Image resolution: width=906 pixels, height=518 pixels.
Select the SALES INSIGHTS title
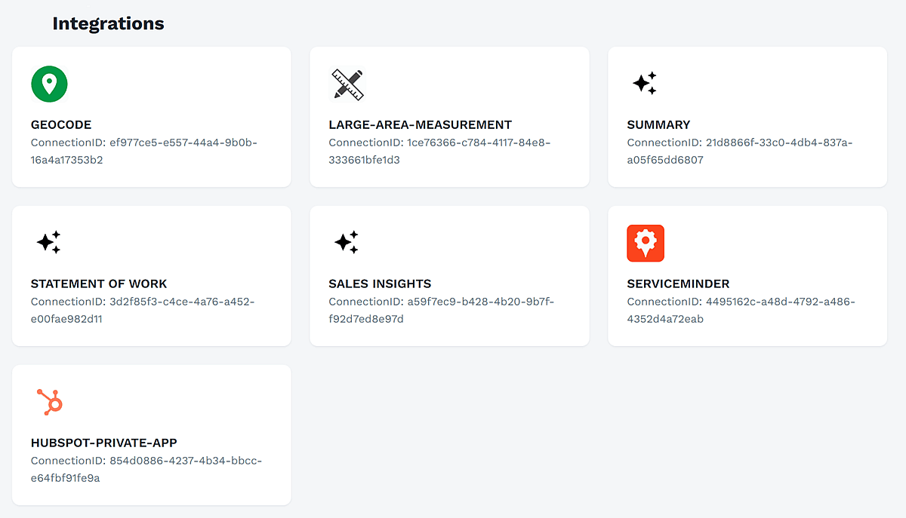tap(380, 284)
